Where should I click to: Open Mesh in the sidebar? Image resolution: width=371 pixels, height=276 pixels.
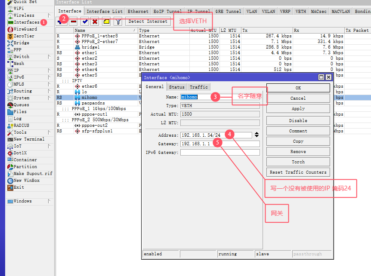click(19, 63)
